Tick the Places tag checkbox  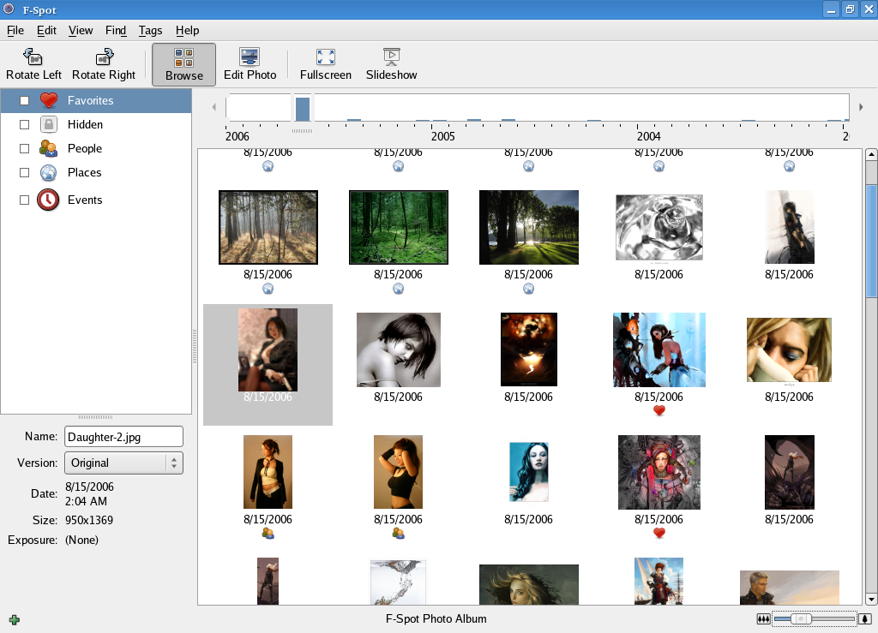24,172
